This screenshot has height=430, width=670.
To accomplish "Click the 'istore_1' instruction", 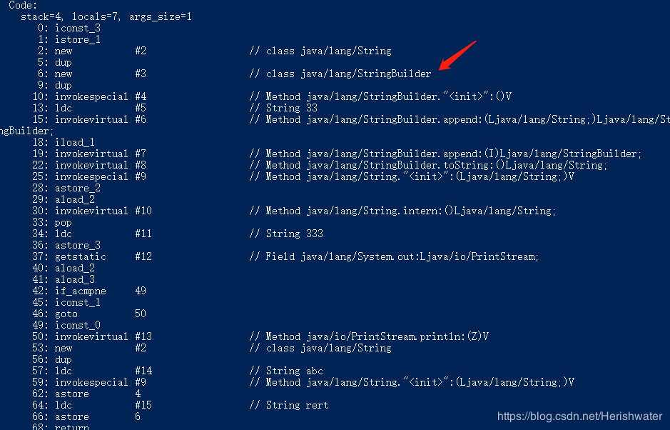I will (77, 40).
